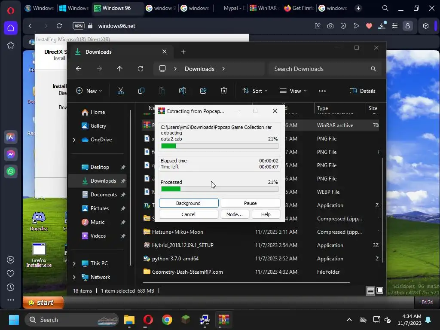The image size is (440, 330).
Task: Reload the page in Opera
Action: (x=59, y=26)
